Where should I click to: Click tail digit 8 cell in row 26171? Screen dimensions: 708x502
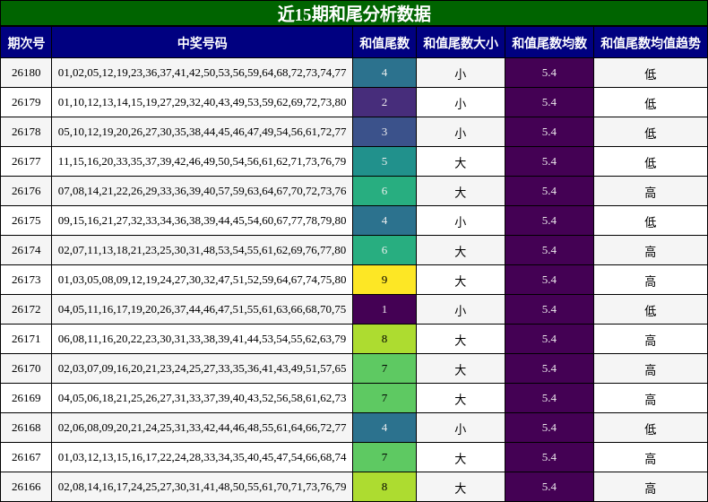tap(384, 339)
